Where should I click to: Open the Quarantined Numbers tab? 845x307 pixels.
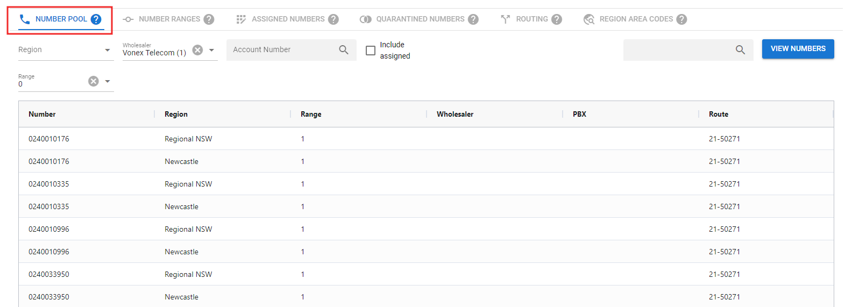coord(420,19)
